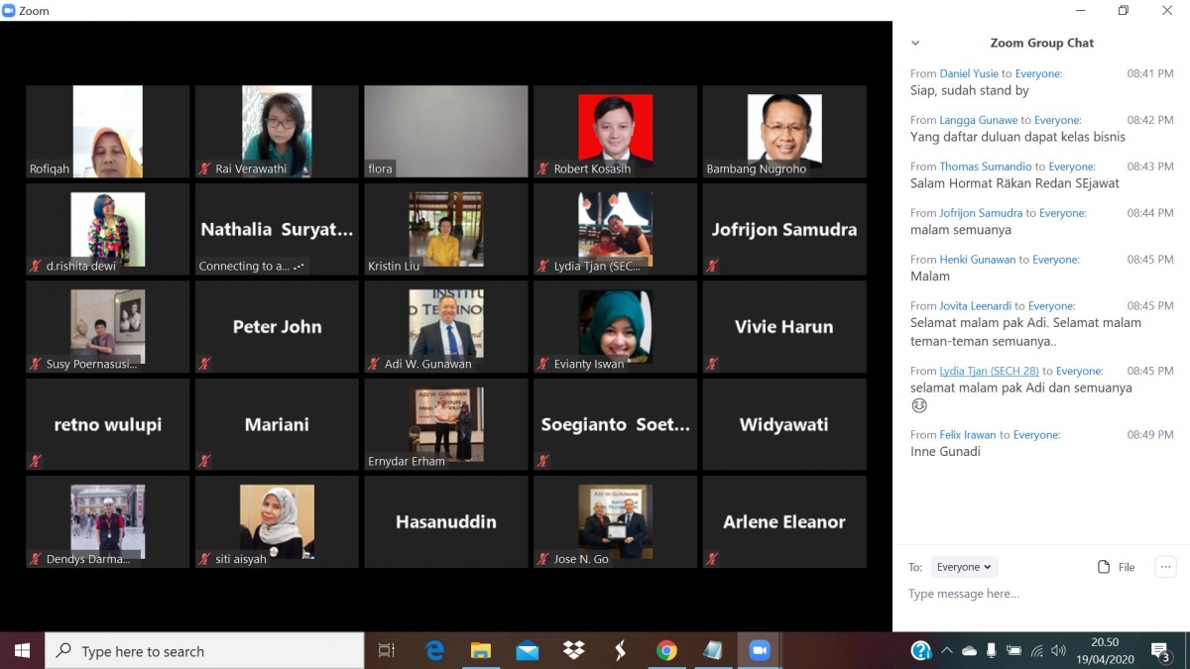Open the Google Chrome taskbar icon
Viewport: 1190px width, 669px height.
666,650
